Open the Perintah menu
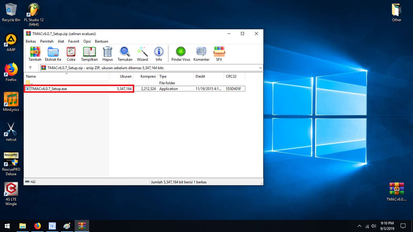 (x=47, y=41)
